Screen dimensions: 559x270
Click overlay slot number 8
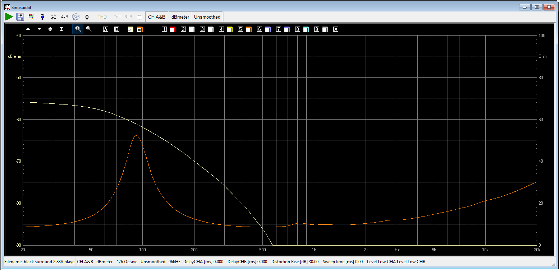click(x=298, y=29)
